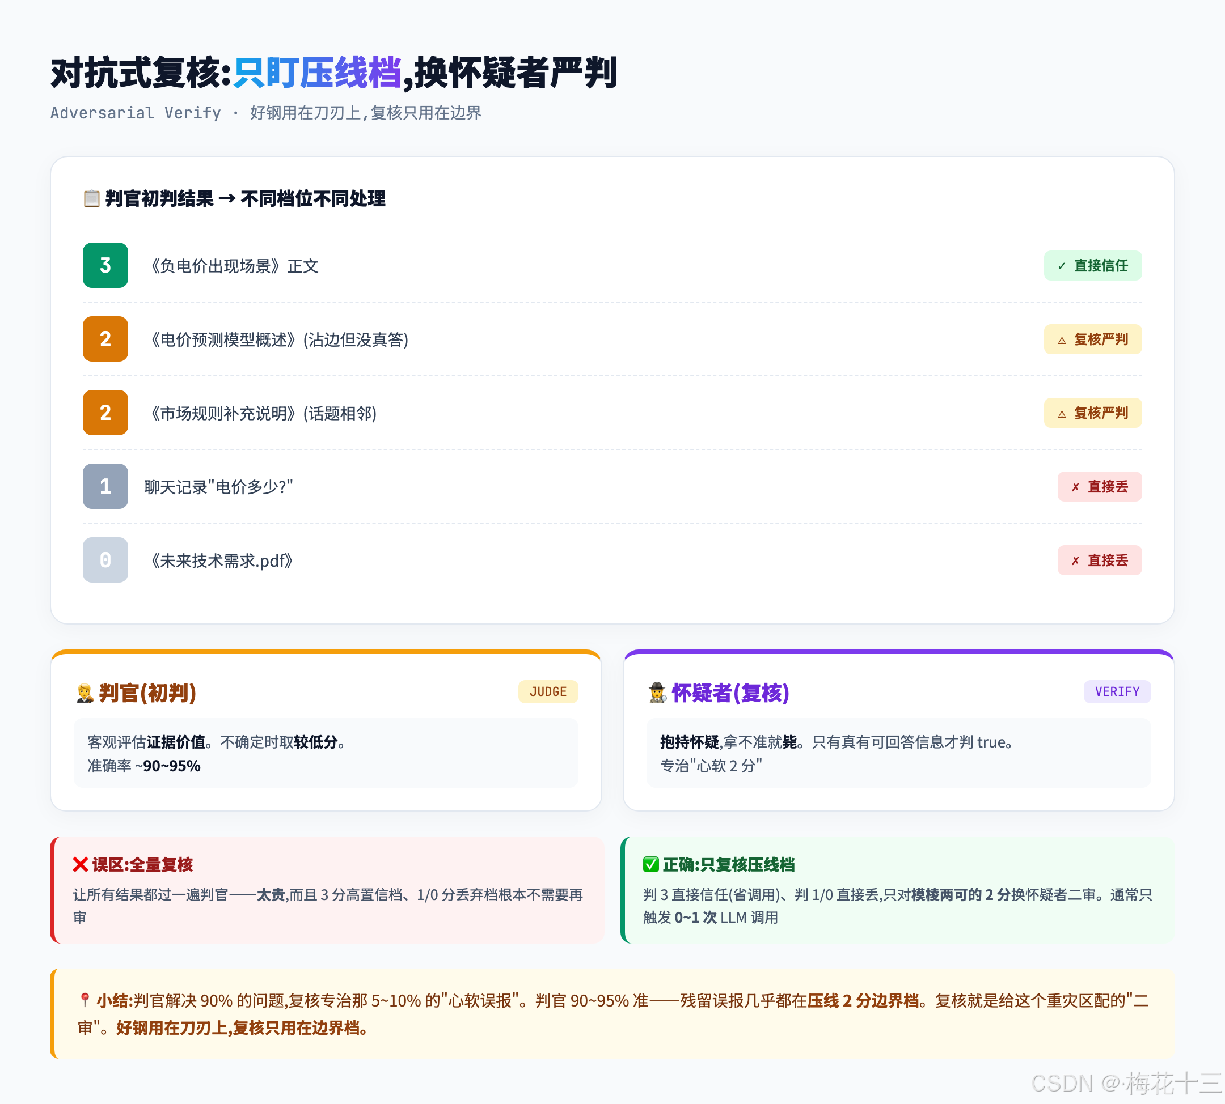The height and width of the screenshot is (1104, 1225).
Task: Click the yellow JUDGE label
Action: tap(548, 691)
